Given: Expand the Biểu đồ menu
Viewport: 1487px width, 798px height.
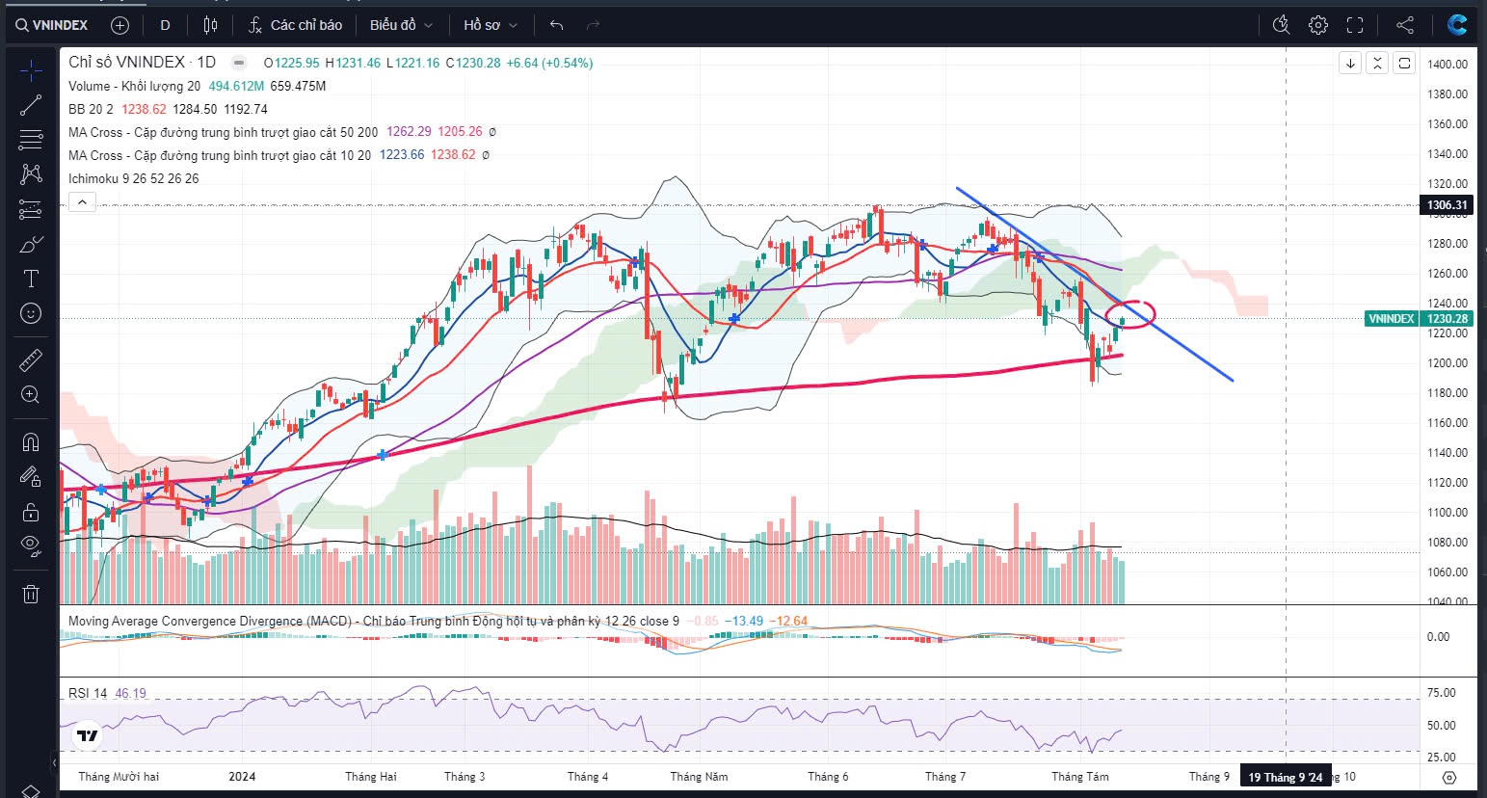Looking at the screenshot, I should [401, 25].
